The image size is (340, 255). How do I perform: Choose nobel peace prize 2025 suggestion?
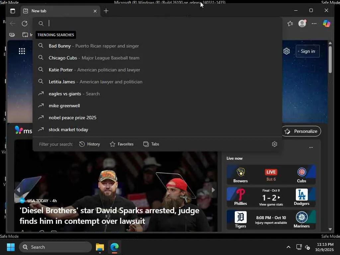point(157,118)
